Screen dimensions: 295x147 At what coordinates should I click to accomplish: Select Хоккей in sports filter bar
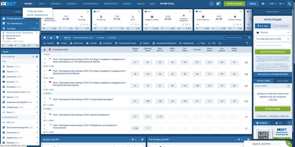tap(92, 43)
